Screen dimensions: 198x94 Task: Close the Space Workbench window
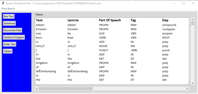point(193,3)
